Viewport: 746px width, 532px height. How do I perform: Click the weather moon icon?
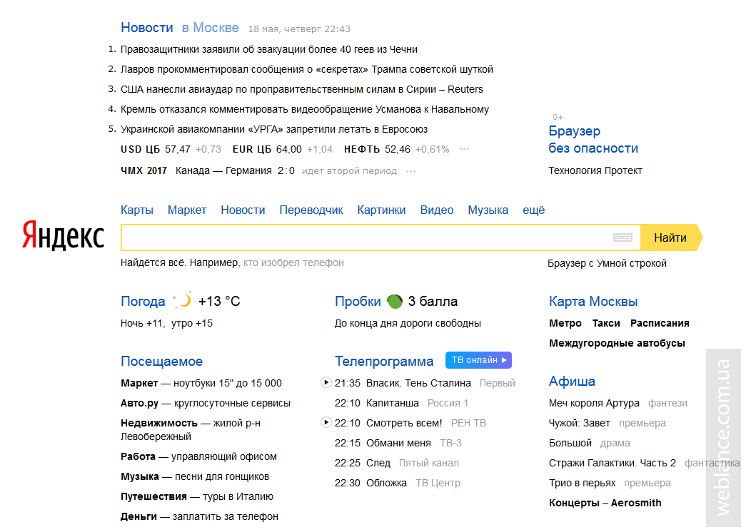click(182, 300)
